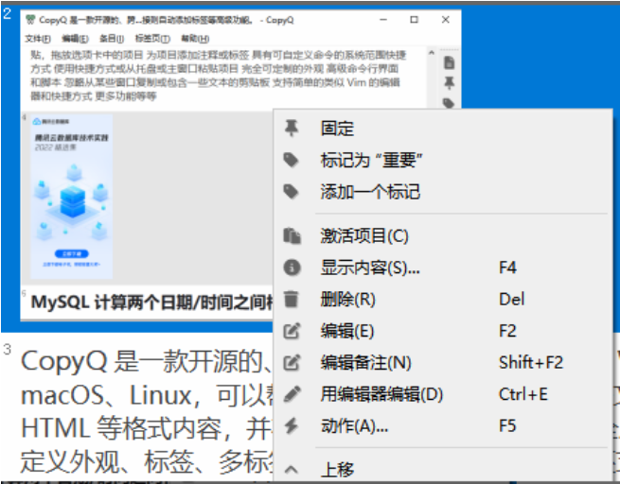Click the info icon beside 显示内容(S)
This screenshot has width=620, height=484.
[x=292, y=268]
